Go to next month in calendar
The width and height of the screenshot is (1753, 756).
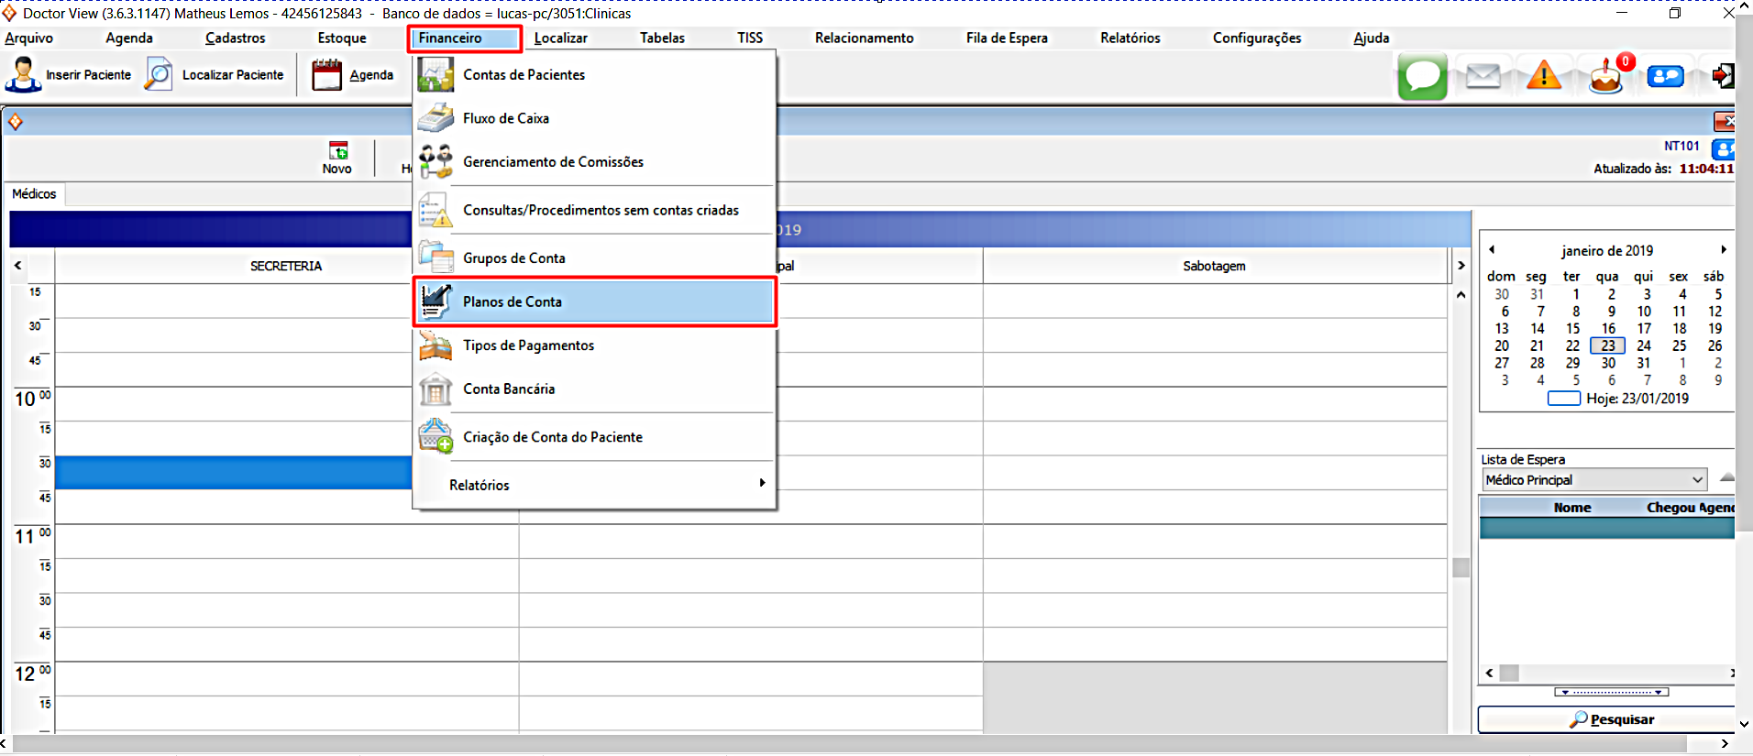coord(1724,249)
